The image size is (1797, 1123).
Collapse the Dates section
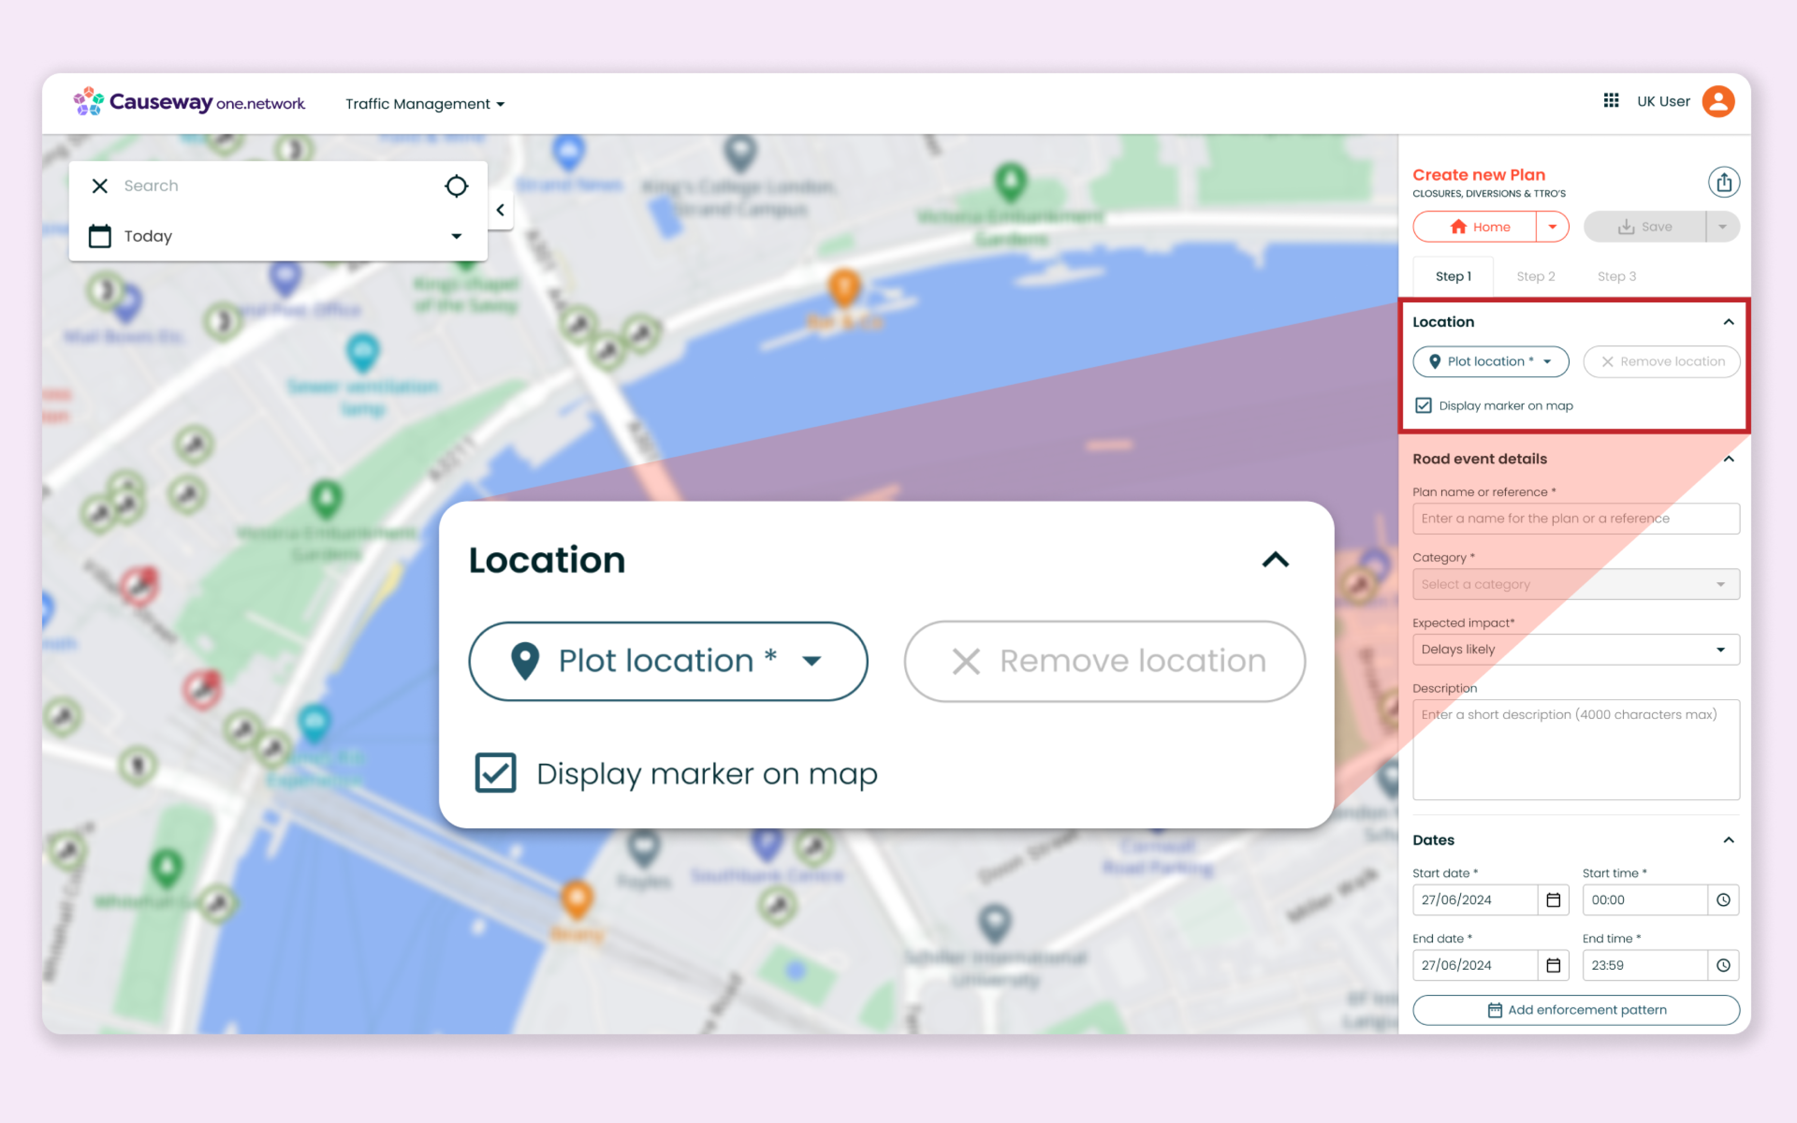point(1728,840)
